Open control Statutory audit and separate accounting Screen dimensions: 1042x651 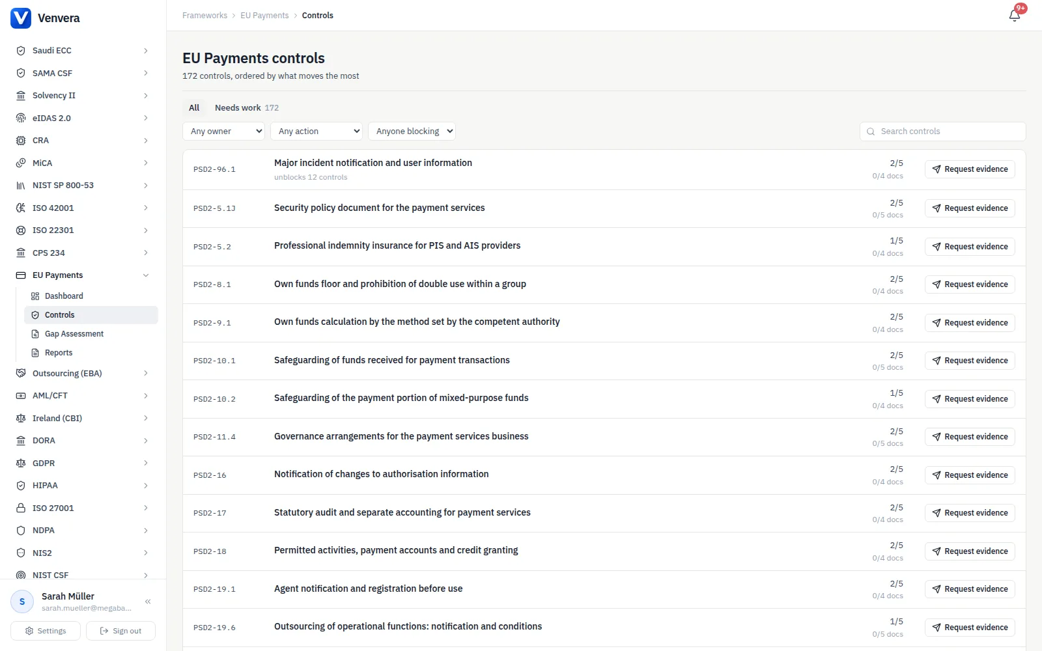402,513
